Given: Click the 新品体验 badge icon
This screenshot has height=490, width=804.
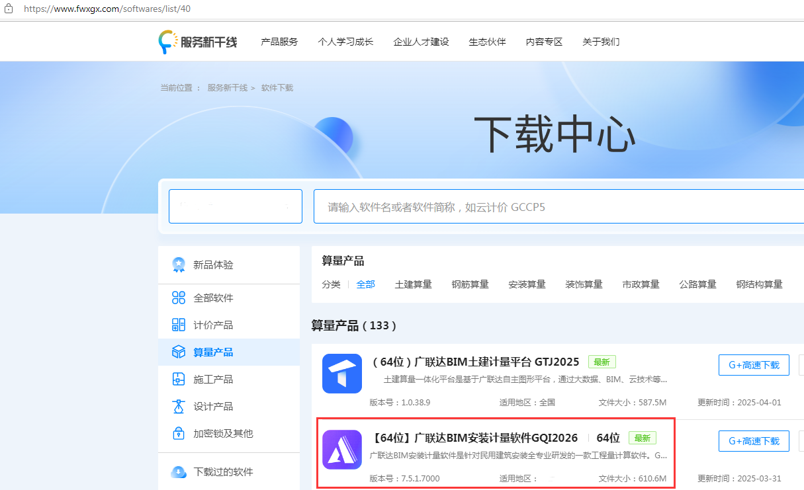Looking at the screenshot, I should pos(179,265).
